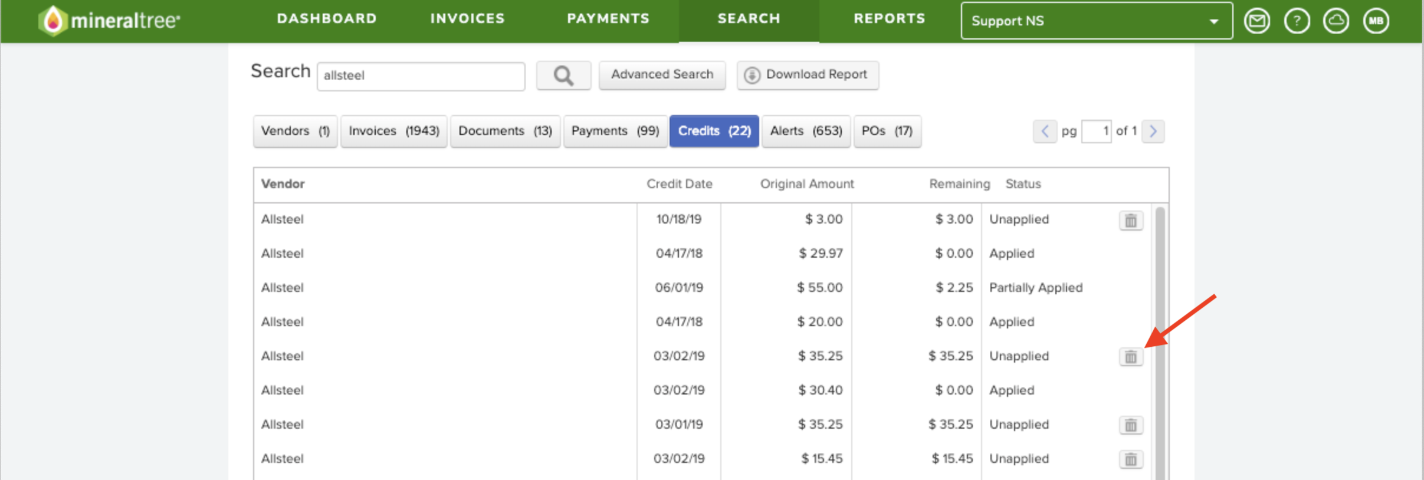Go to next results page arrow
Image resolution: width=1424 pixels, height=480 pixels.
click(1153, 131)
